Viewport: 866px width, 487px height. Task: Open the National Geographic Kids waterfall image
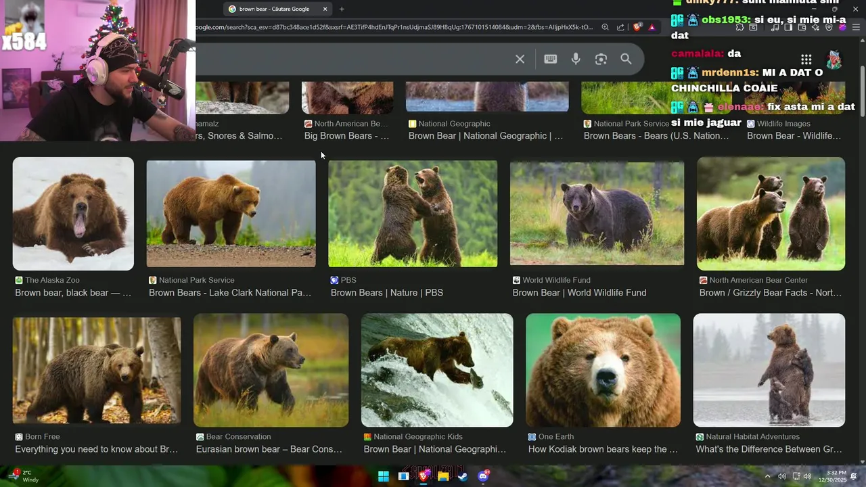click(x=437, y=370)
